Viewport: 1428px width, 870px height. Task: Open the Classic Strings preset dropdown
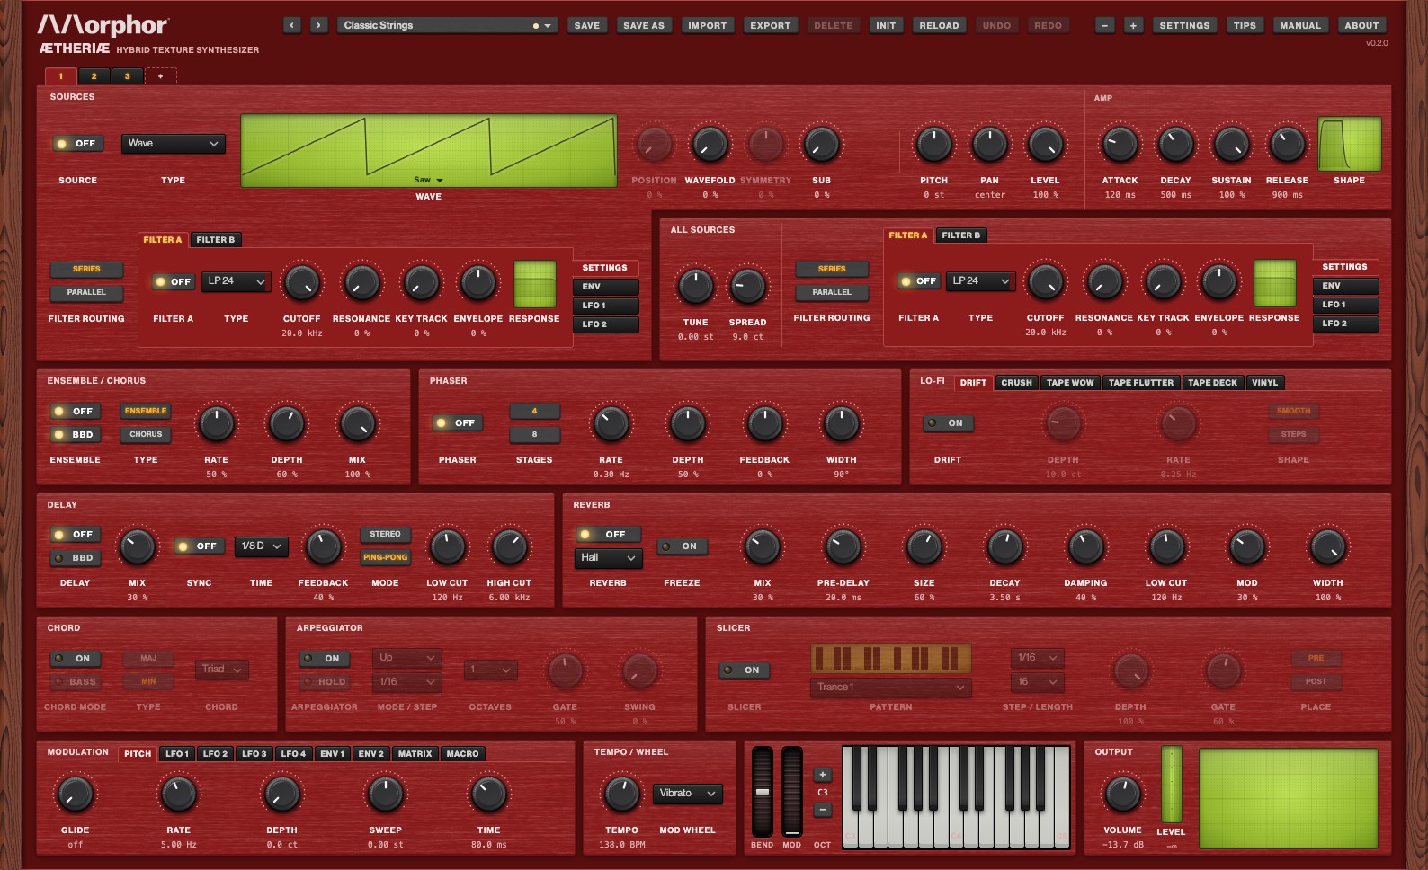[x=448, y=25]
